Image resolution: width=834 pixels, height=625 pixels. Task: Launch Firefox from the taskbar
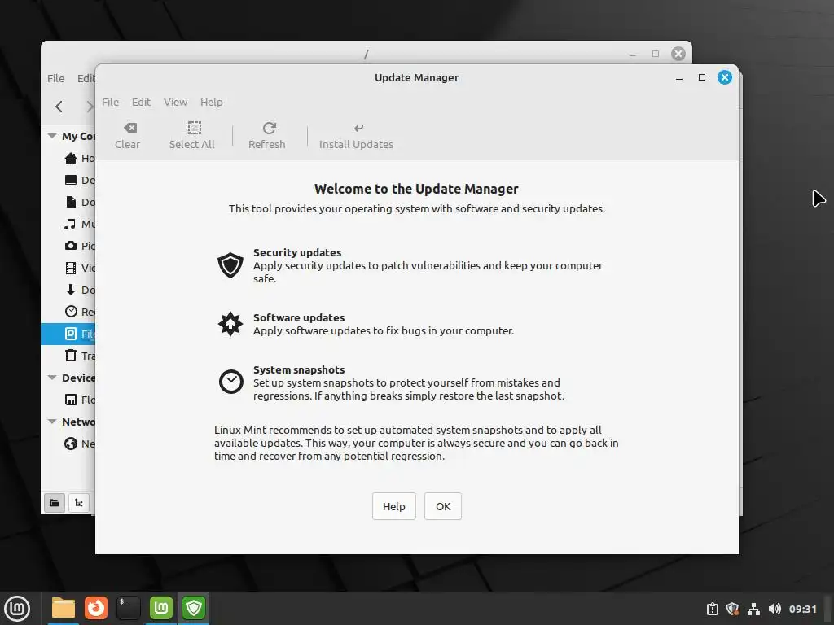coord(96,609)
